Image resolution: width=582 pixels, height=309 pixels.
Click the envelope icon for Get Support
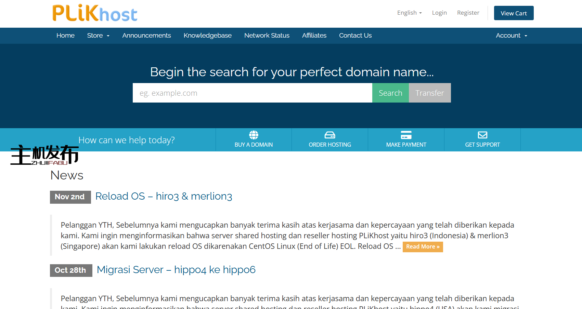[482, 135]
